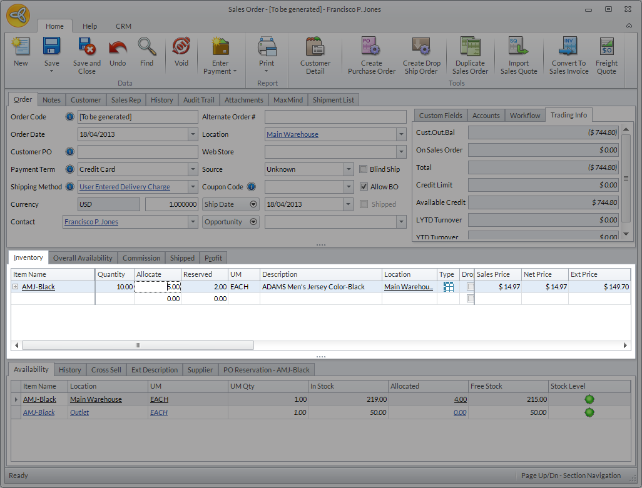Expand the AMJ-Black row tree node
The width and height of the screenshot is (642, 488).
pyautogui.click(x=15, y=287)
